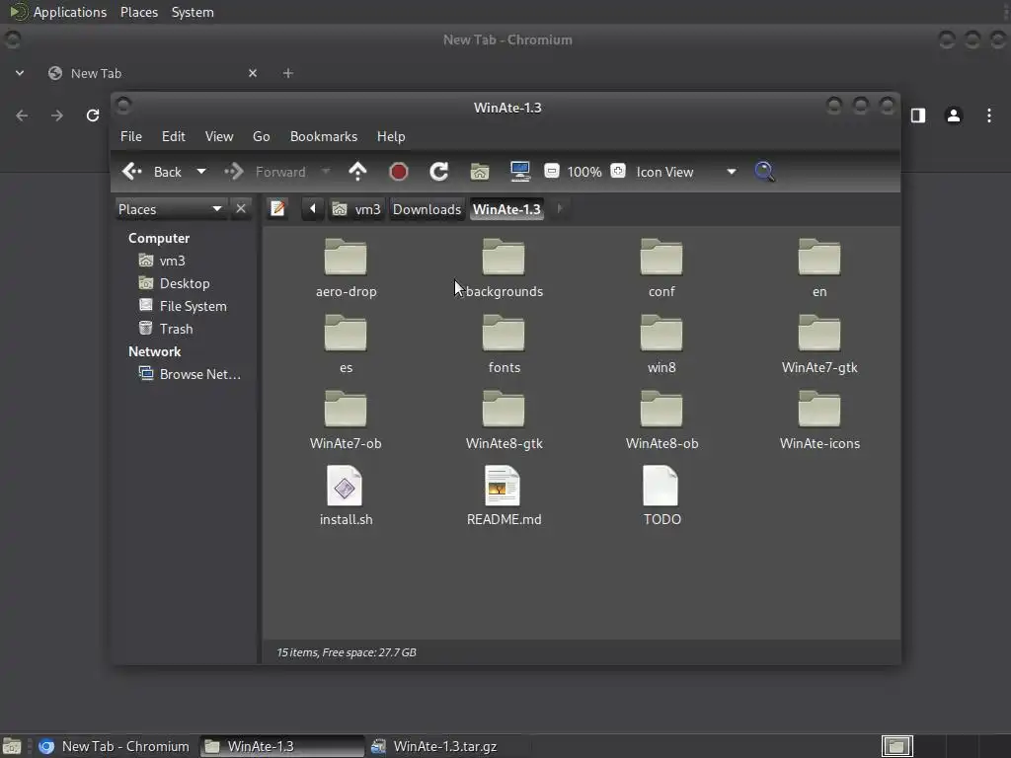Open the Places sidebar selector dropdown
The width and height of the screenshot is (1011, 758).
[x=170, y=209]
